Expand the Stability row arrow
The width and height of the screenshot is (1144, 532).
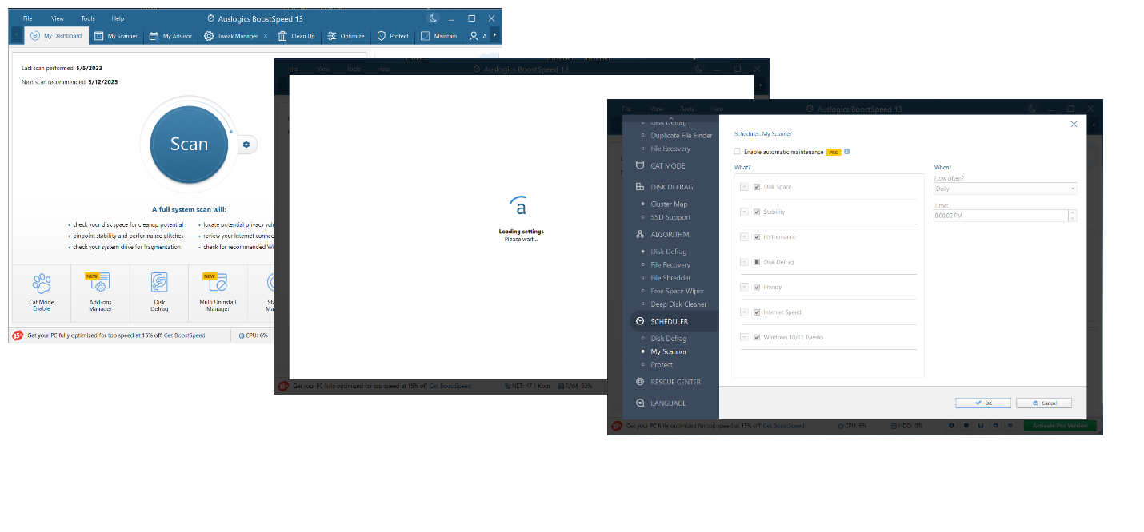tap(744, 212)
